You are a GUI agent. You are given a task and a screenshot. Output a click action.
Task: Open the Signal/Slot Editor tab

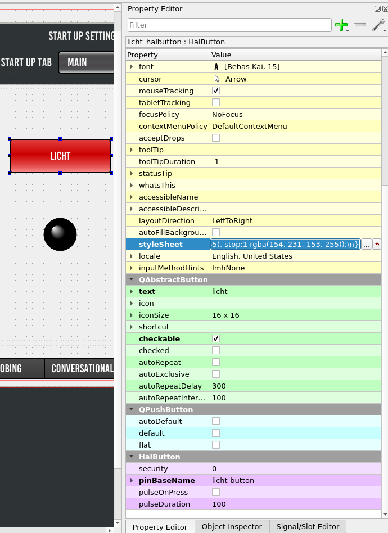pos(307,527)
